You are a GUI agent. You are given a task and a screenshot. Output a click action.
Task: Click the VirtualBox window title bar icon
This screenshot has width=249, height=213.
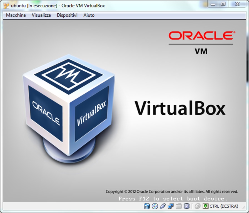tap(6, 6)
